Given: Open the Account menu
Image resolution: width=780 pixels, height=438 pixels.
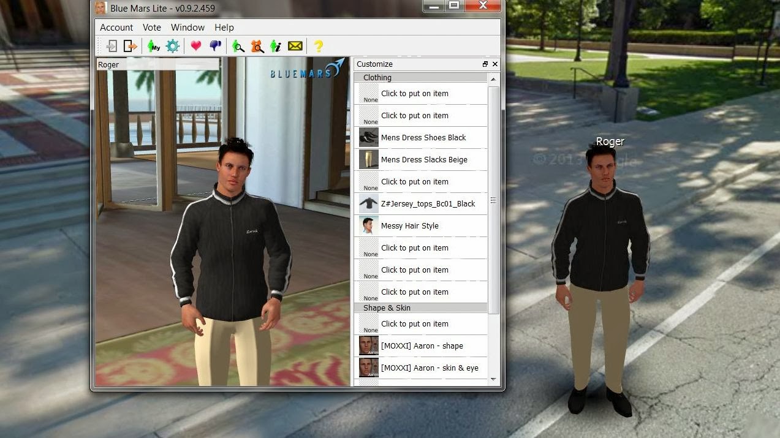Looking at the screenshot, I should tap(116, 28).
